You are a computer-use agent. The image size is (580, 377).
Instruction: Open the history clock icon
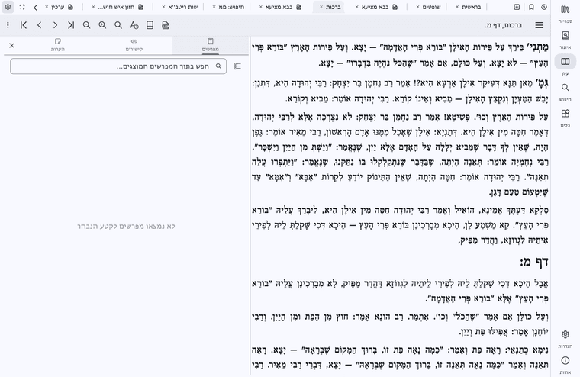click(x=543, y=7)
